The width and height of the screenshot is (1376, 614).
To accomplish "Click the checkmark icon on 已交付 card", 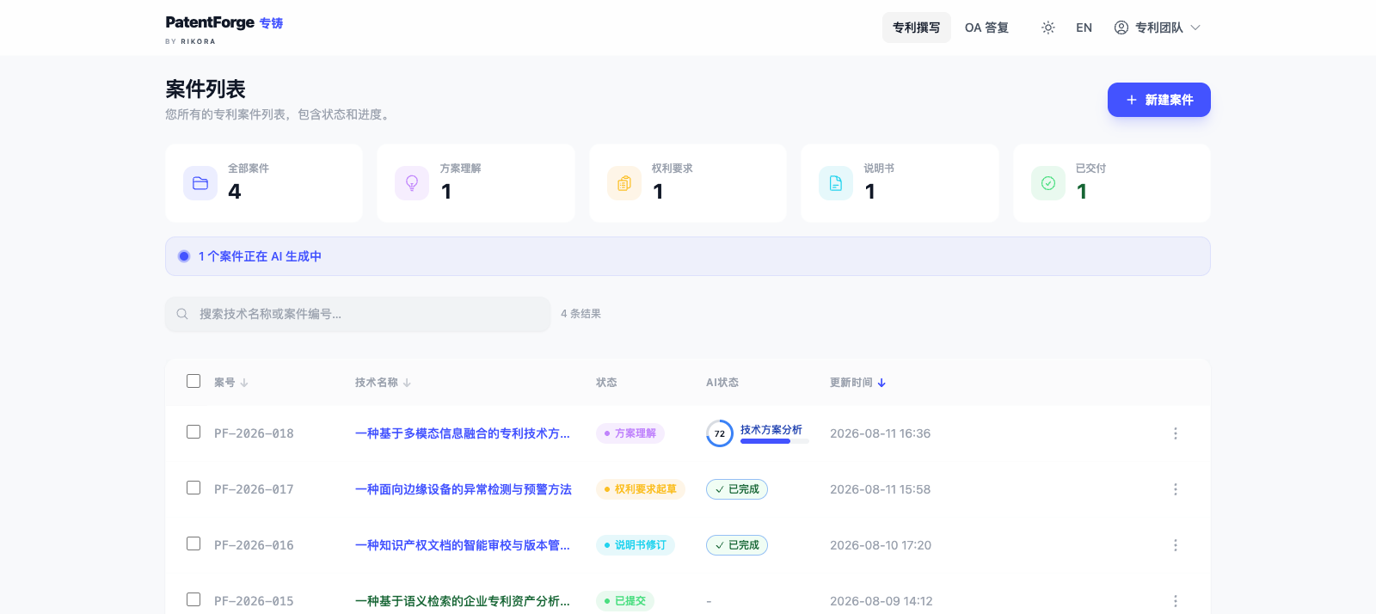I will [1048, 183].
